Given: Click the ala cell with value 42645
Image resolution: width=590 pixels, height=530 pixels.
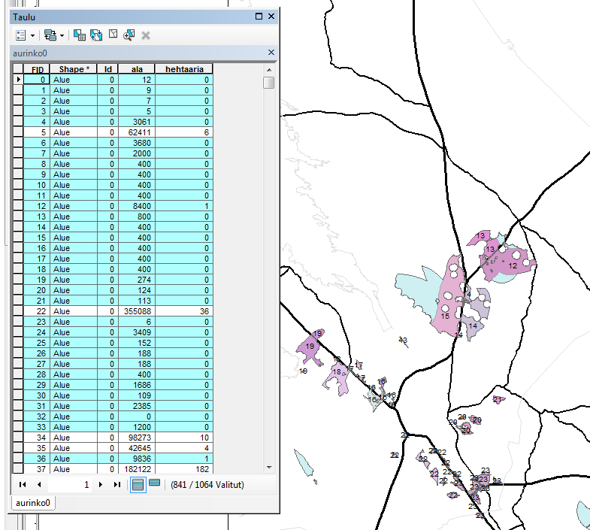Looking at the screenshot, I should 137,448.
